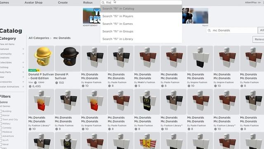Viewport: 264px width, 149px height.
Task: Enable the Town and City genre filter
Action: pyautogui.click(x=1, y=120)
